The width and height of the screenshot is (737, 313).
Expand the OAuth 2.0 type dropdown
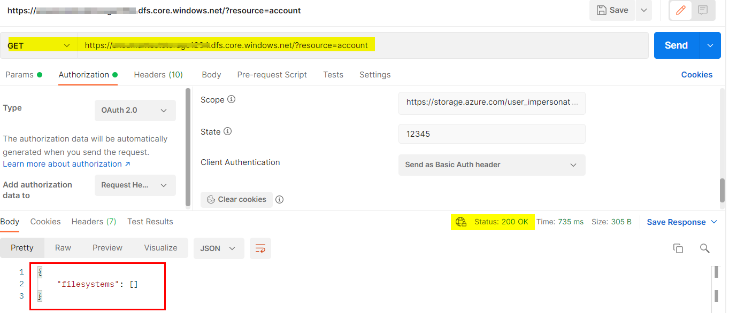coord(135,111)
